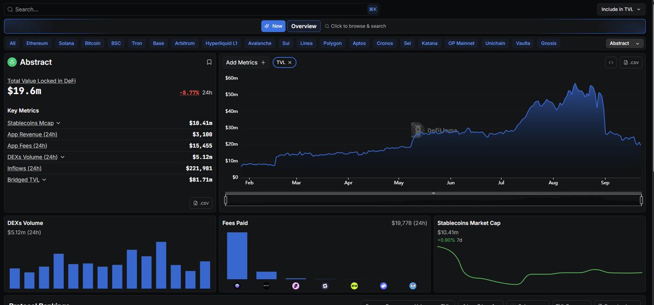Open the Sui chain tab

[x=286, y=43]
